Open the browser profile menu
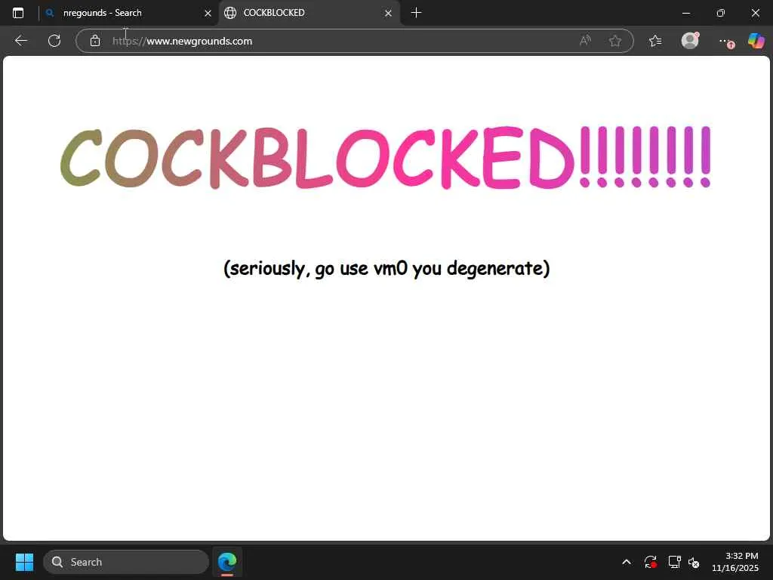Image resolution: width=773 pixels, height=580 pixels. pos(690,41)
